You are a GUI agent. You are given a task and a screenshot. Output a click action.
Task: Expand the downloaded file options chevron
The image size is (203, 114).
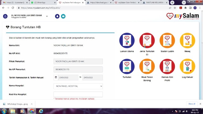(x=32, y=104)
